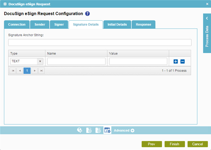Expand Advanced options with the plus icon
The height and width of the screenshot is (150, 211).
pyautogui.click(x=132, y=130)
